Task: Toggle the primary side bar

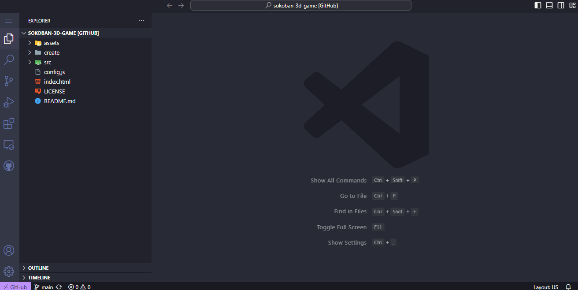Action: (538, 5)
